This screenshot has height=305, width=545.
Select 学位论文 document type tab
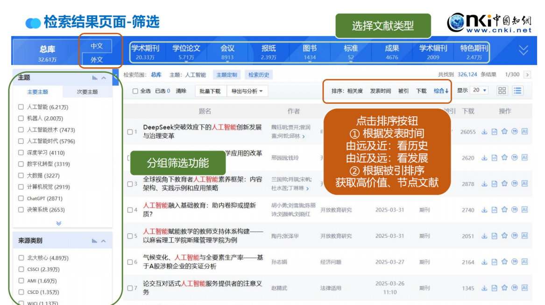(x=186, y=51)
